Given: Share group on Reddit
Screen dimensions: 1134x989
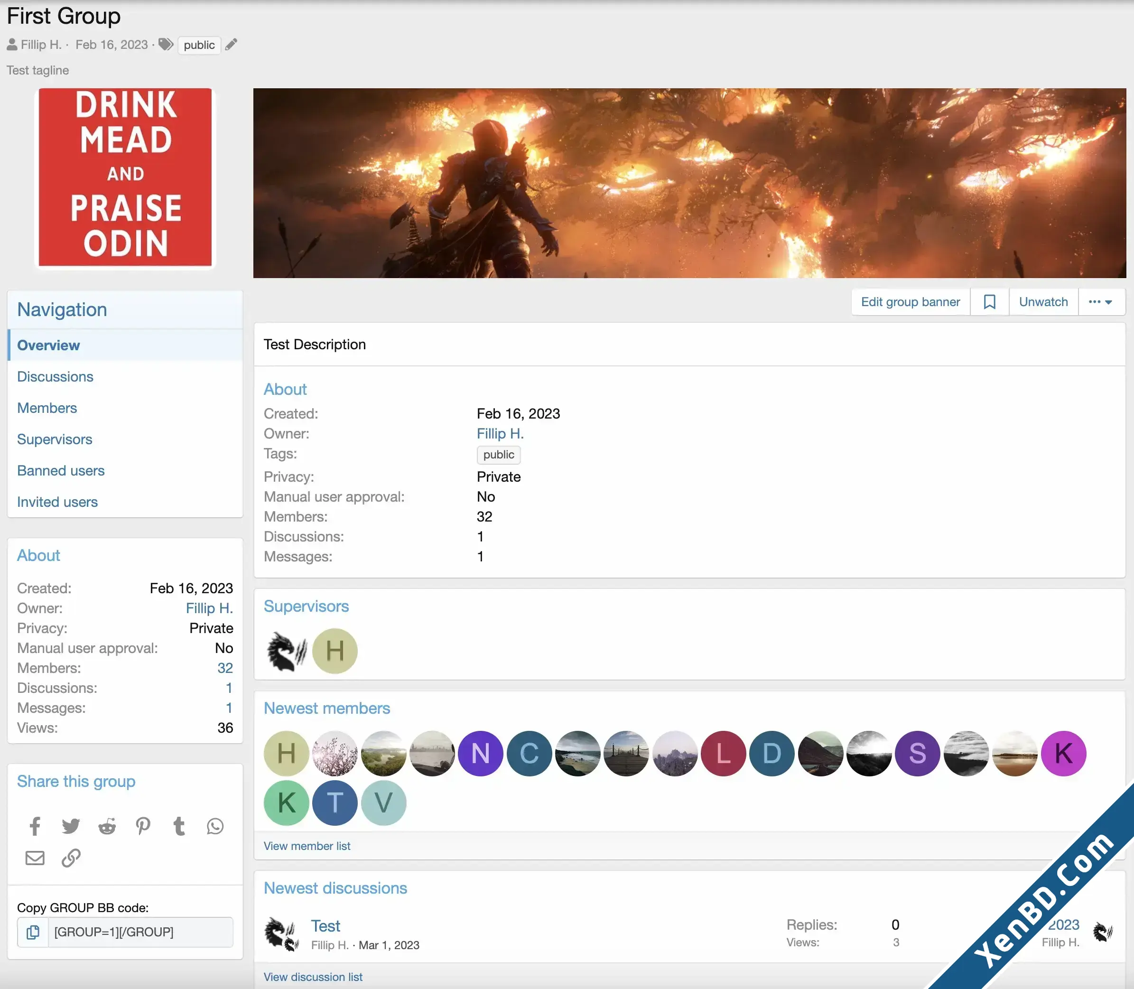Looking at the screenshot, I should point(107,826).
